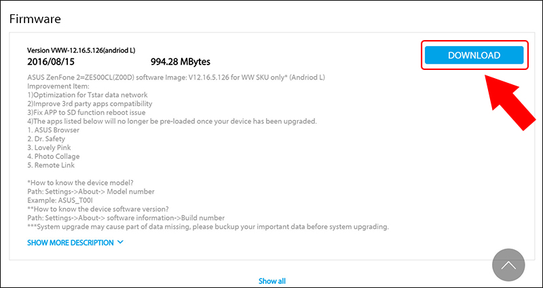Click the ASUS ZenFone 2 software image line
Image resolution: width=543 pixels, height=288 pixels.
(x=176, y=77)
